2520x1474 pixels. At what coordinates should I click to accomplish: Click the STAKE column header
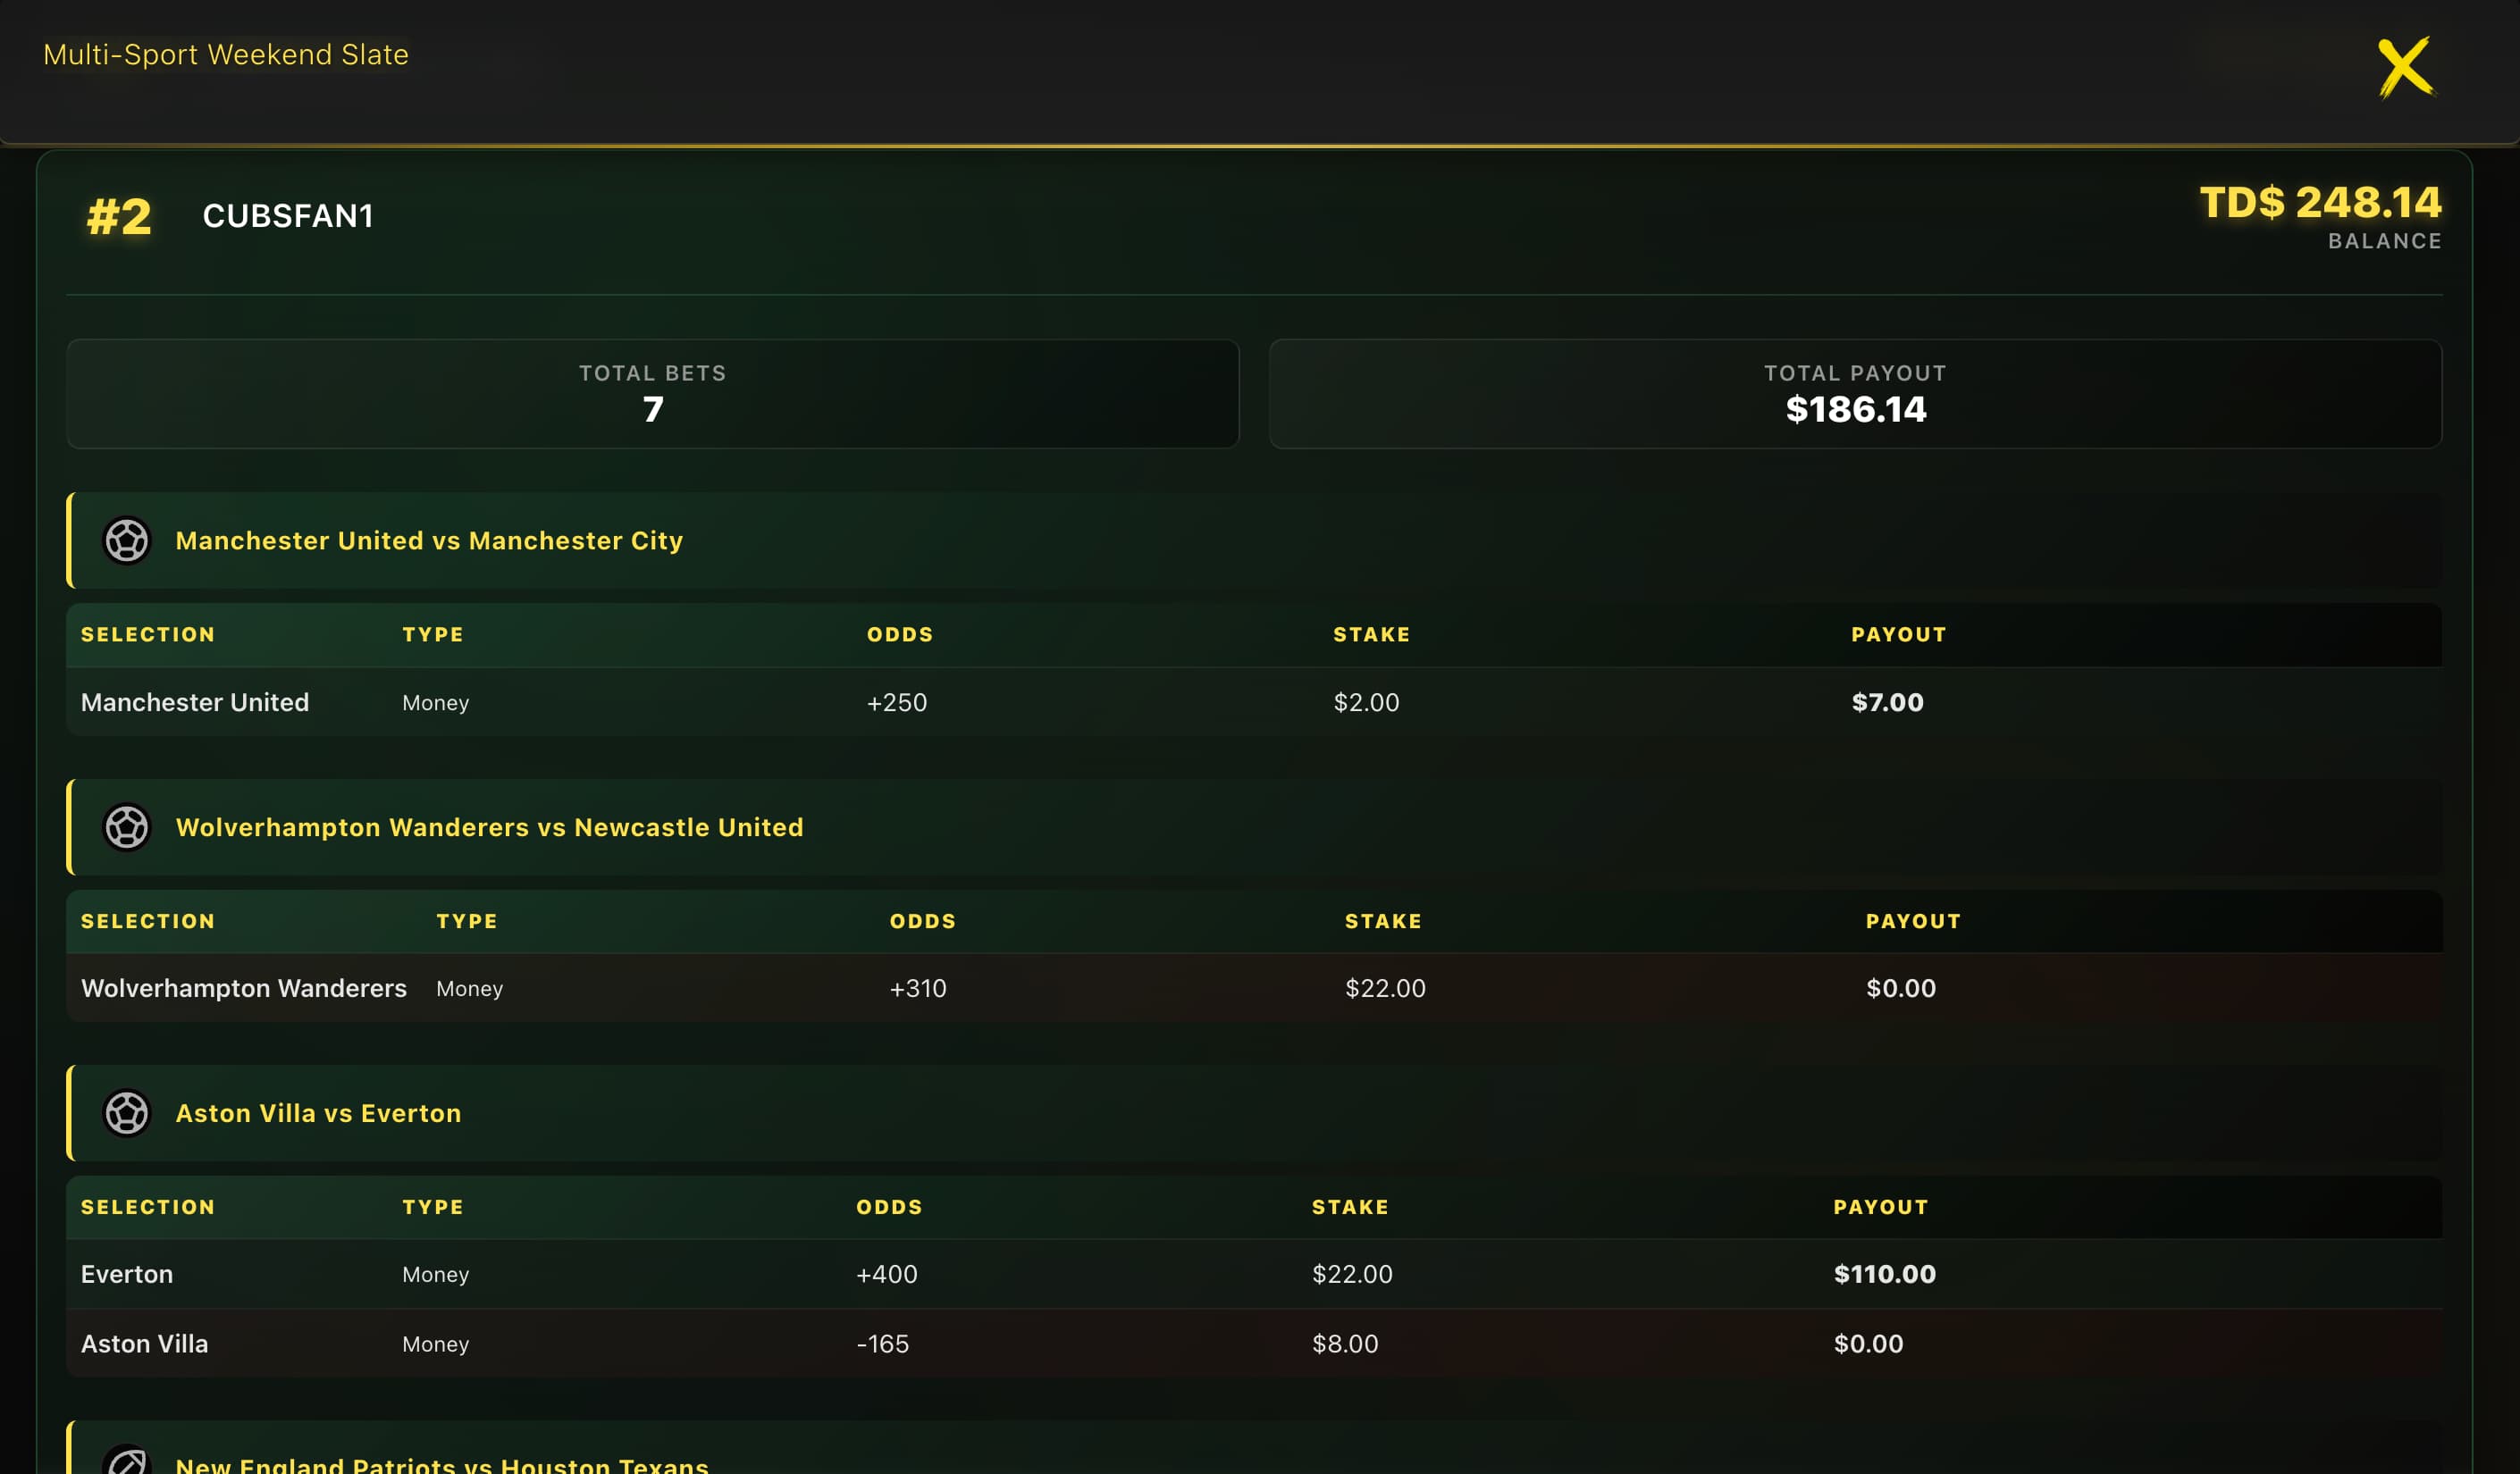[x=1371, y=634]
